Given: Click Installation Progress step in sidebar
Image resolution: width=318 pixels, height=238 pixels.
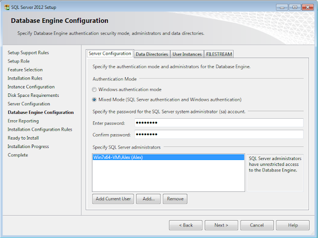Looking at the screenshot, I should click(28, 147).
